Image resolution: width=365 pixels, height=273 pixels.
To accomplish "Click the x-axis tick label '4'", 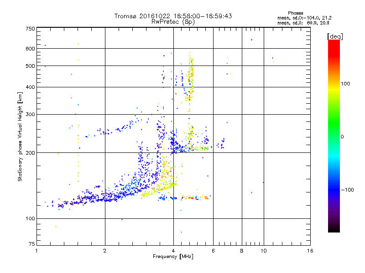I will point(173,251).
